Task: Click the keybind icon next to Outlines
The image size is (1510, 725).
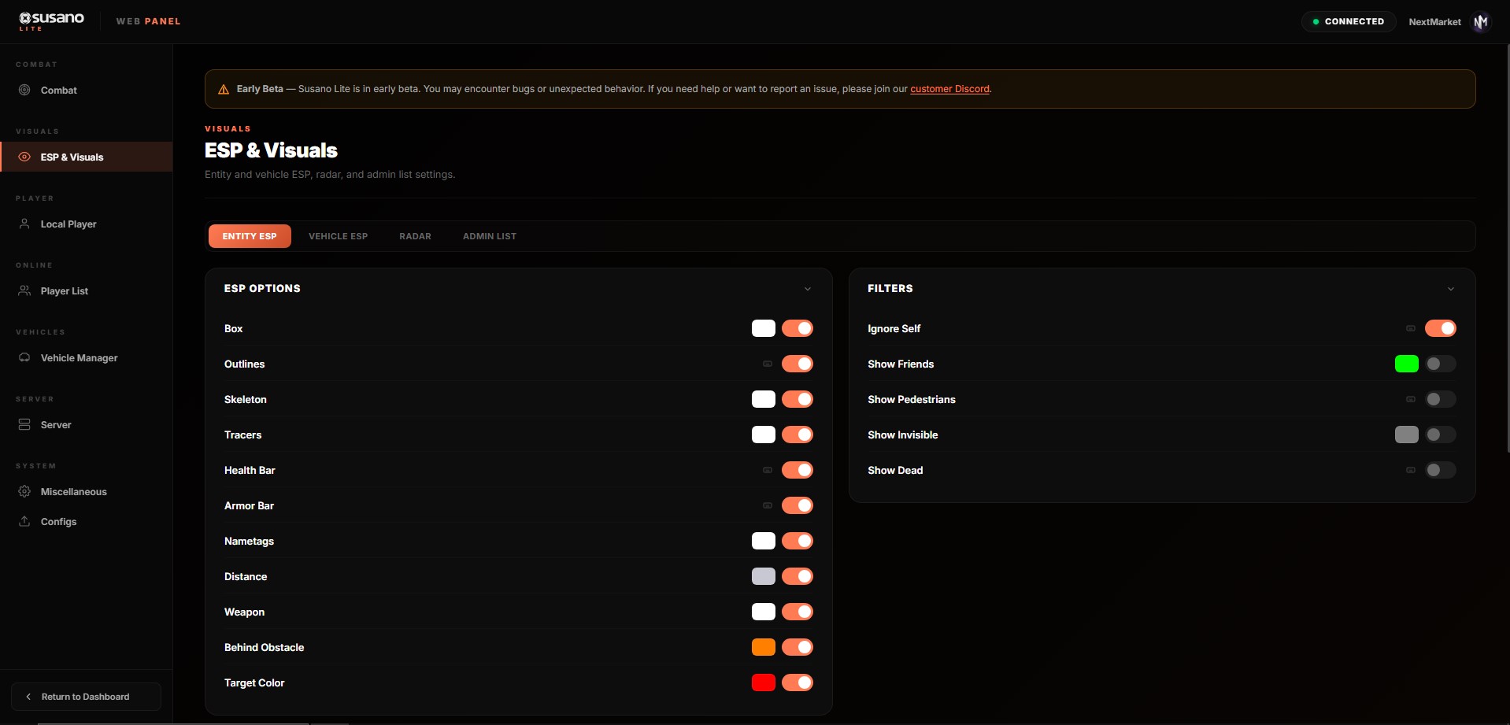Action: tap(768, 364)
